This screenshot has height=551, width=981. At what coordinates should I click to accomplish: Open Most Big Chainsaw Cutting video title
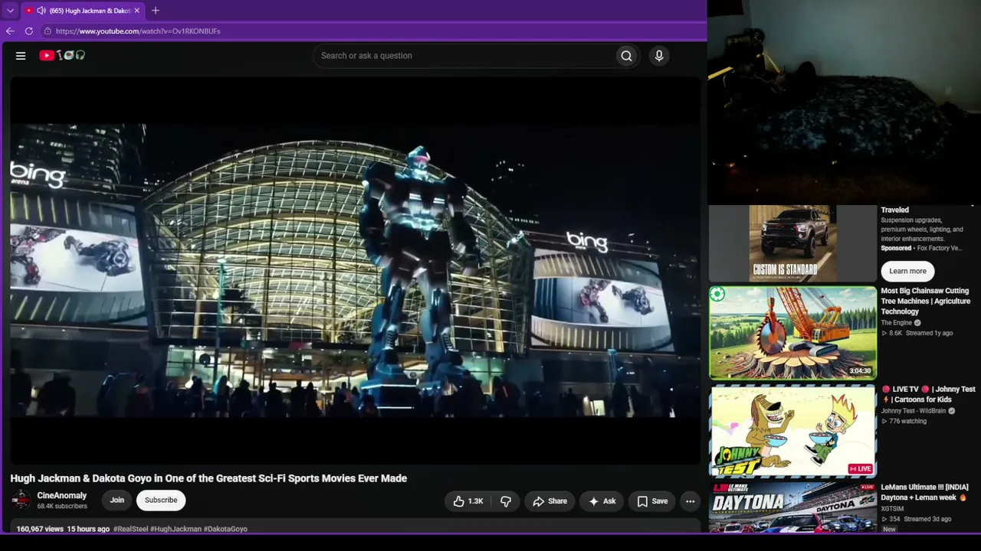pos(925,302)
